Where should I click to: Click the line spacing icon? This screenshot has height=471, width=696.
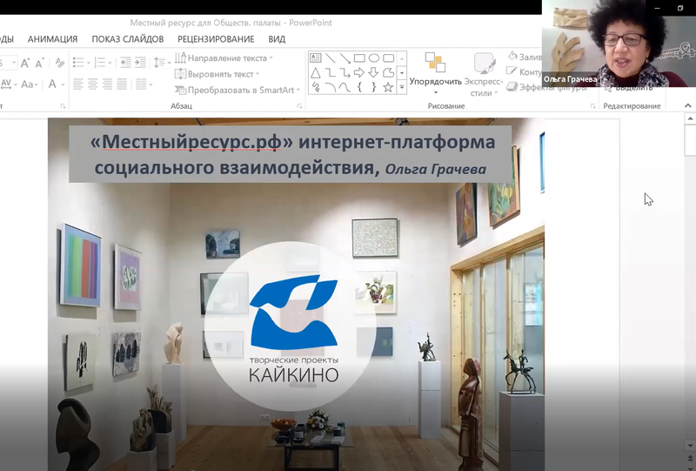point(159,63)
